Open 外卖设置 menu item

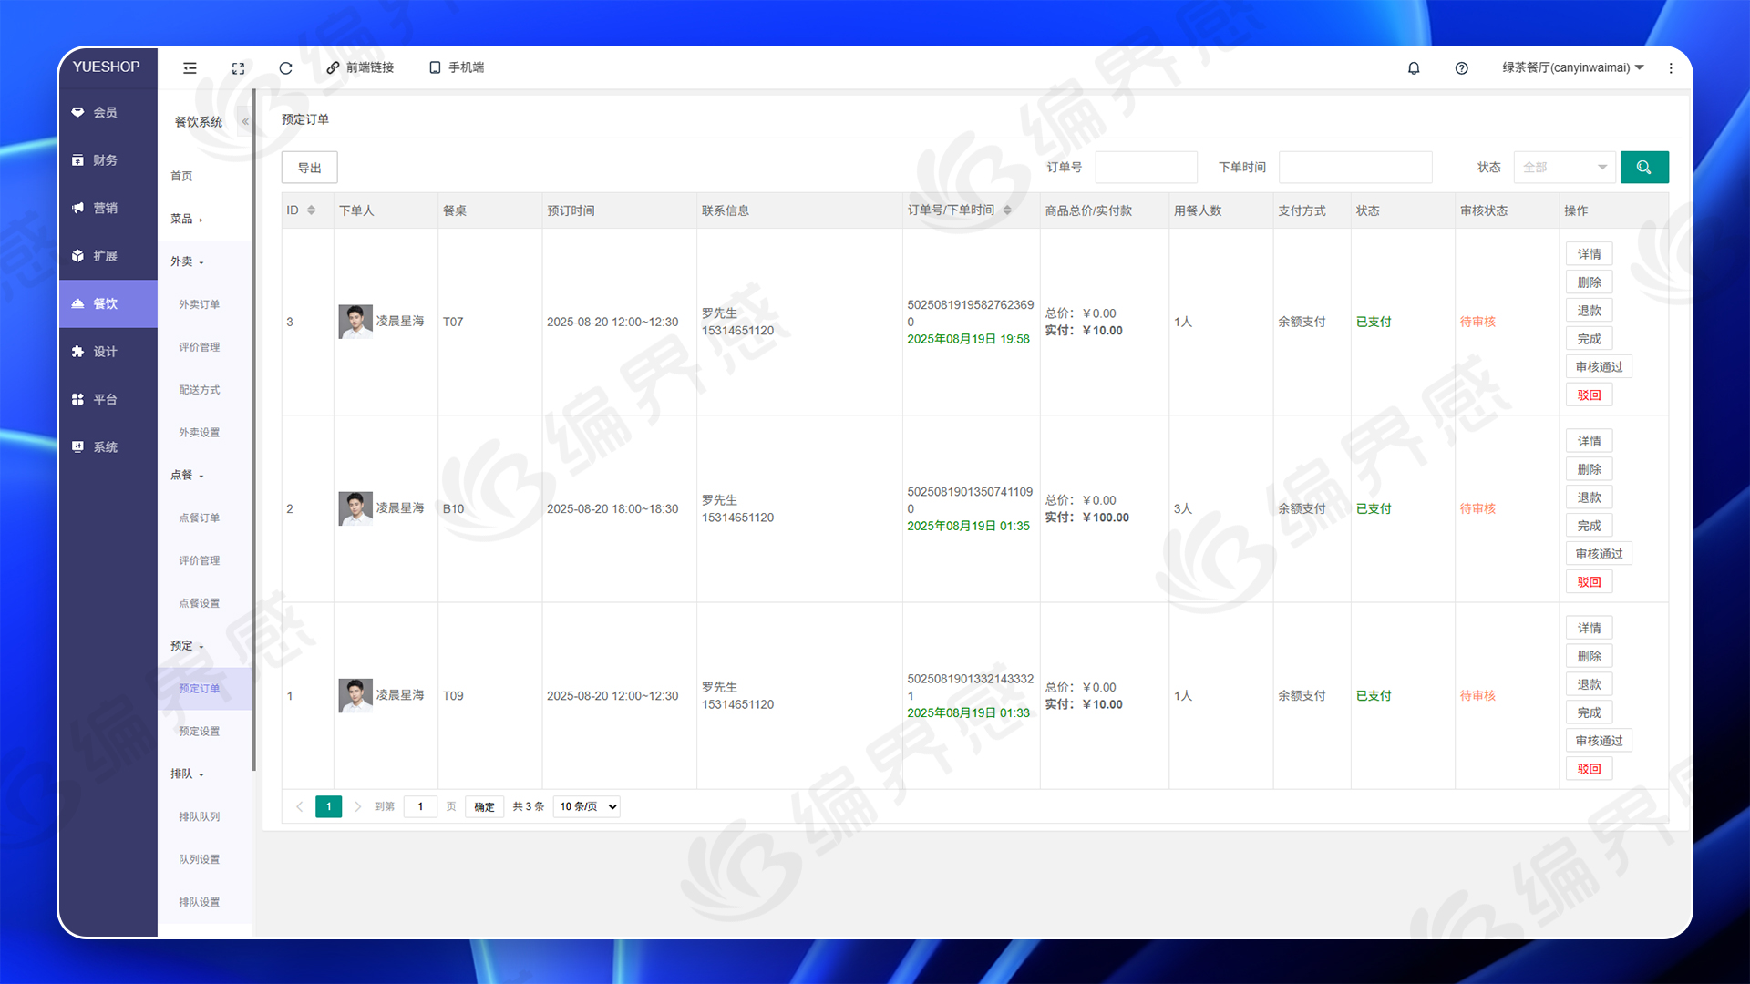click(x=199, y=433)
